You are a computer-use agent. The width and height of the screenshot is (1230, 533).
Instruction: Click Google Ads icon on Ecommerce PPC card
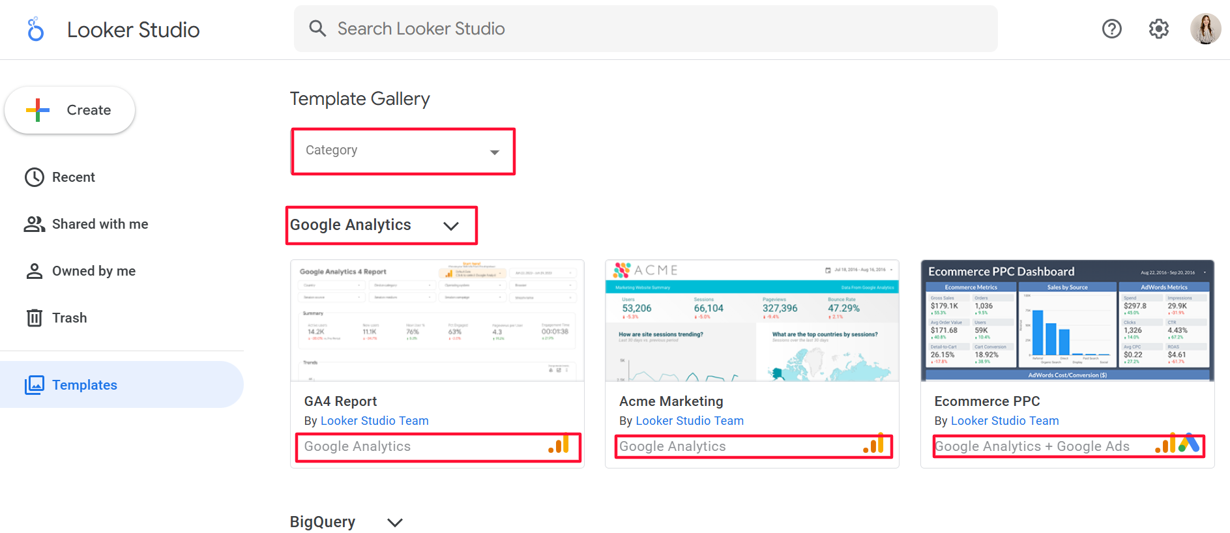1189,444
